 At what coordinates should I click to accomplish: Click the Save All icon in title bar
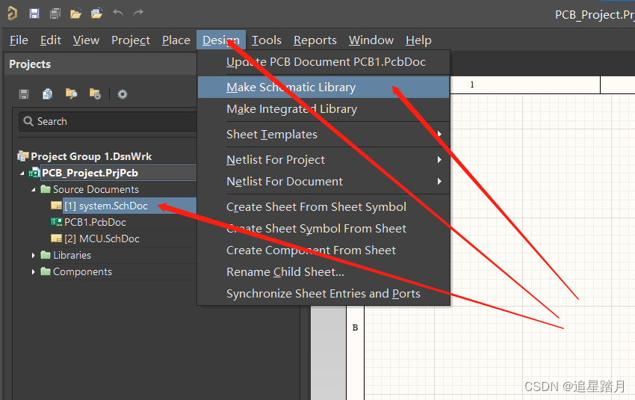click(x=55, y=13)
